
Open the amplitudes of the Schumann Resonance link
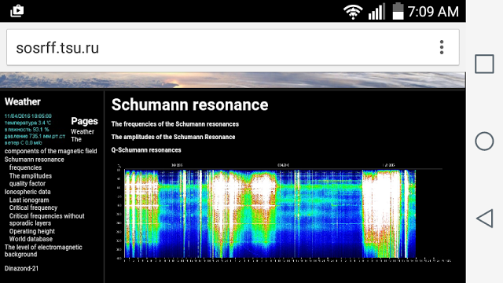[173, 137]
